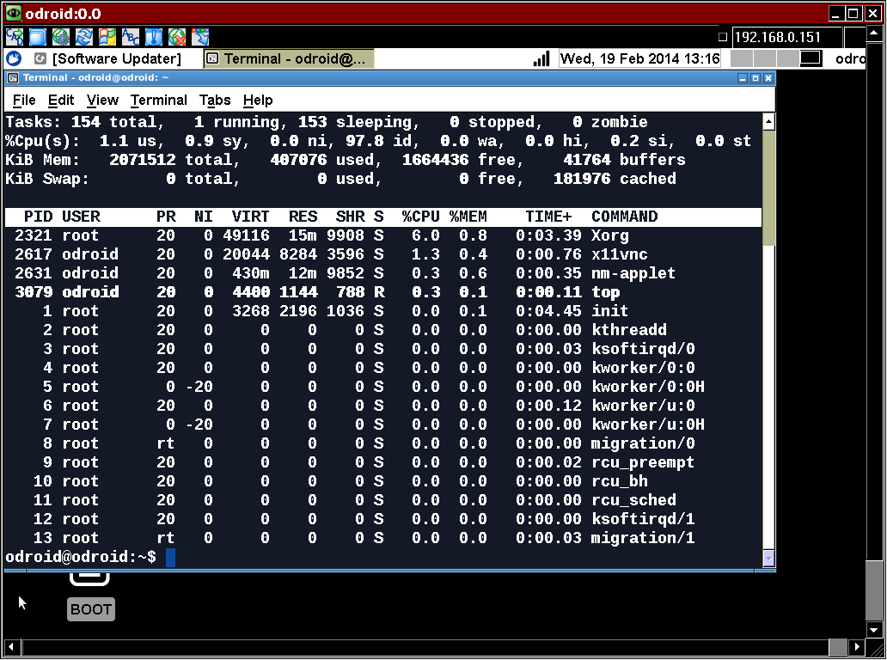
Task: Select the Terminal - odroid taskbar button
Action: (289, 58)
